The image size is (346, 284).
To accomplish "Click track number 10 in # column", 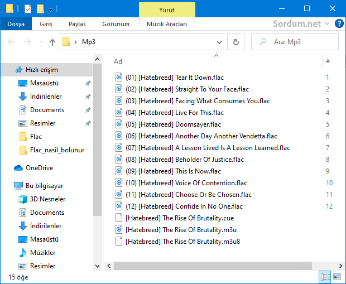I will 329,182.
